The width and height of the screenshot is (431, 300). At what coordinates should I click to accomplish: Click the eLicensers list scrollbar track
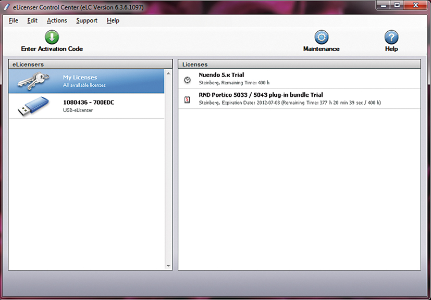coord(168,169)
